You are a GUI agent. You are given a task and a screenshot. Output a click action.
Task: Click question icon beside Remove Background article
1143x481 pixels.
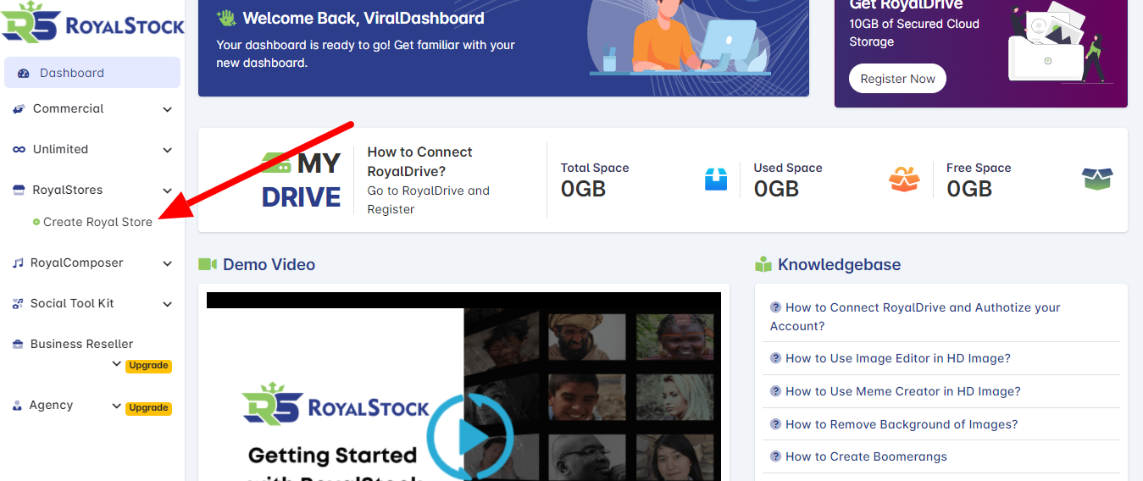click(x=775, y=424)
